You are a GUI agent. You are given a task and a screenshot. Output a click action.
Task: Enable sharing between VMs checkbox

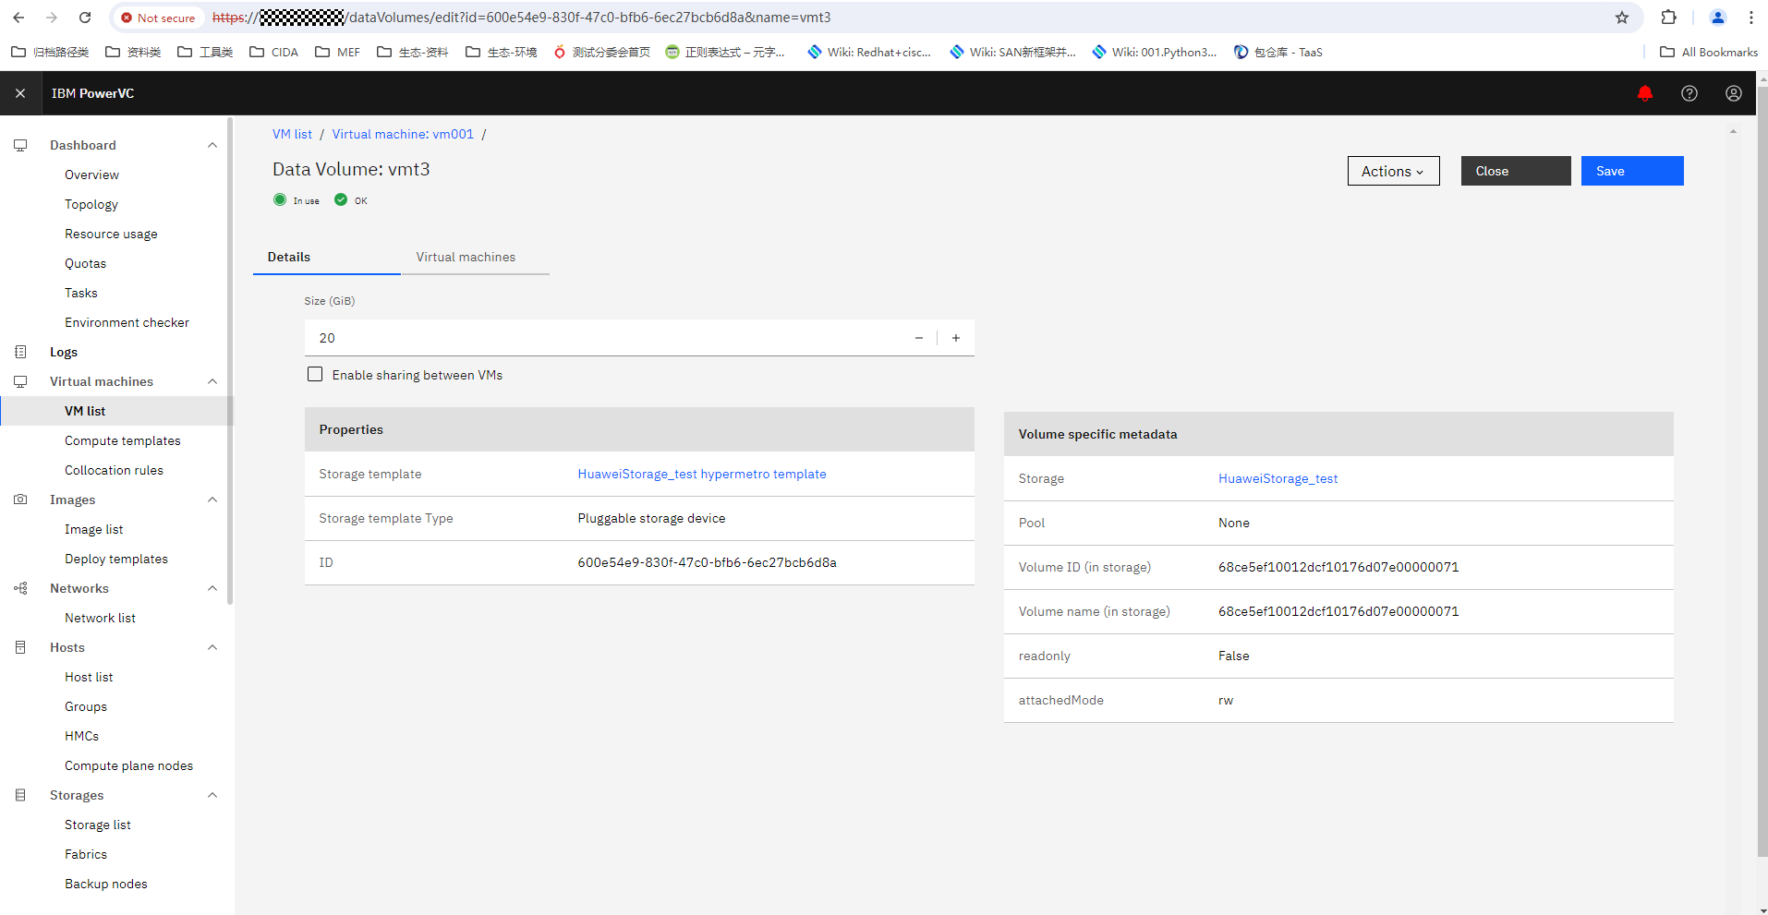pyautogui.click(x=315, y=374)
